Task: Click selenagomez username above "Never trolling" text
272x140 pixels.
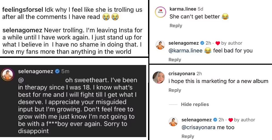Action: pyautogui.click(x=22, y=30)
